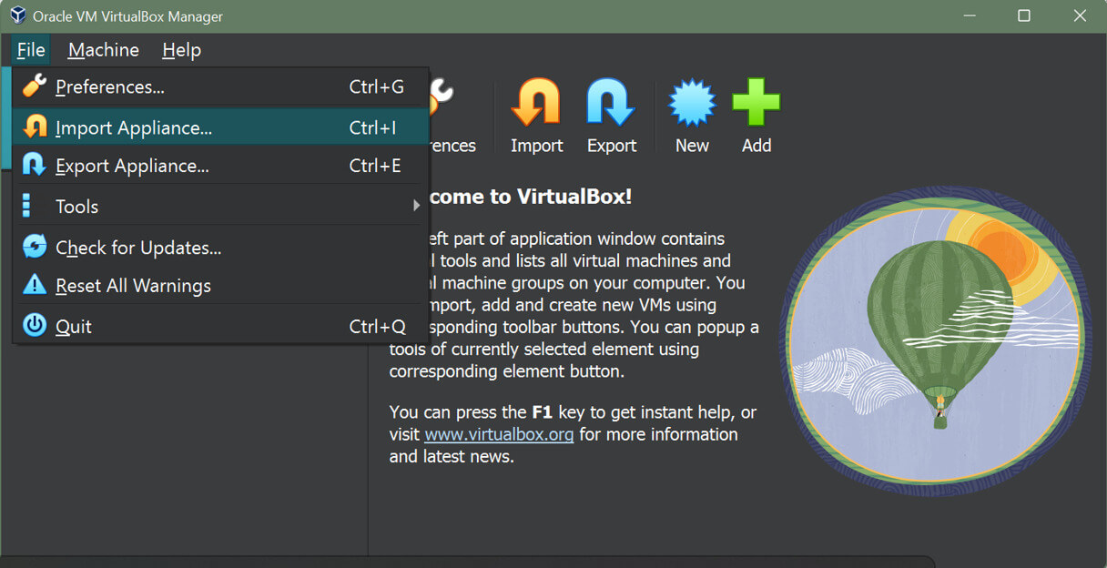Screen dimensions: 1107x568
Task: Click the warning triangle icon for Reset All Warnings
Action: 35,284
